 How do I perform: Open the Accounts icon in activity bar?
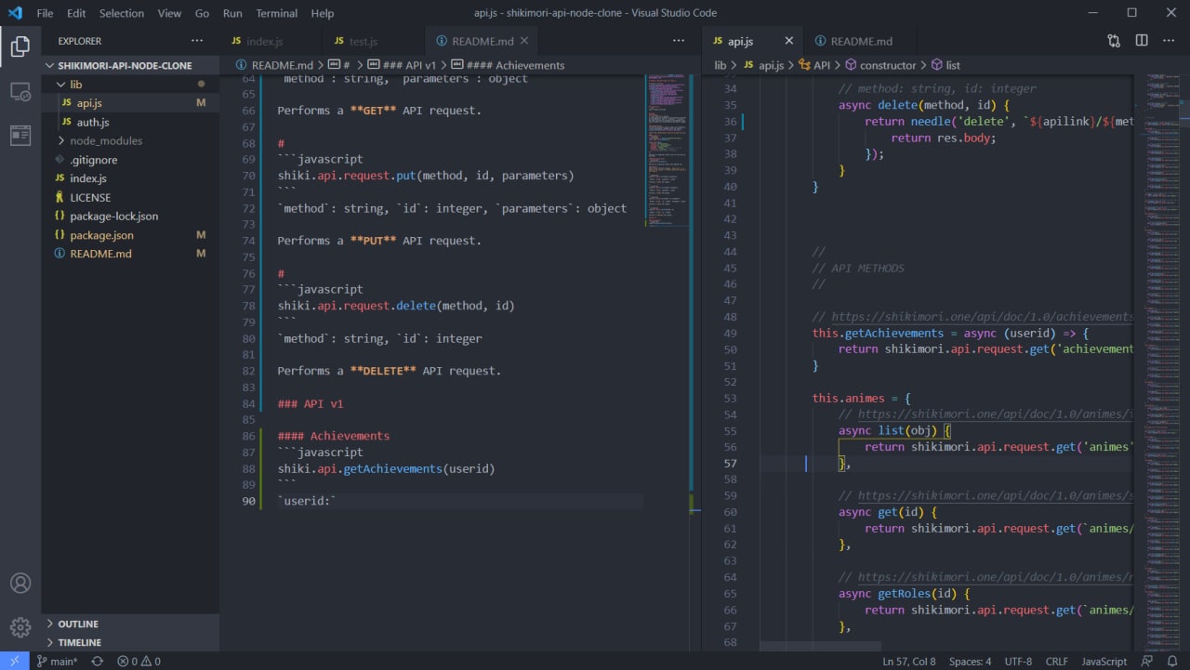(20, 584)
